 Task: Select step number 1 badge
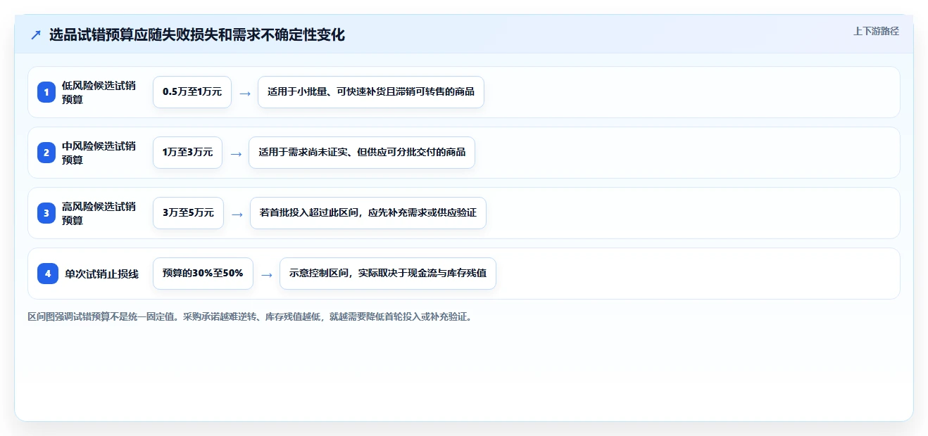(x=46, y=92)
